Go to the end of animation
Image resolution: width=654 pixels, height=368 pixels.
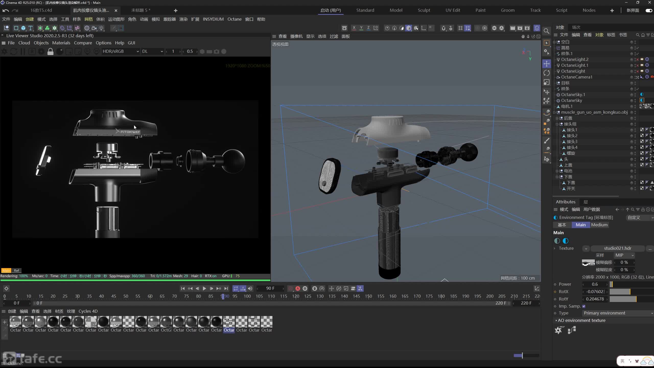(x=226, y=289)
